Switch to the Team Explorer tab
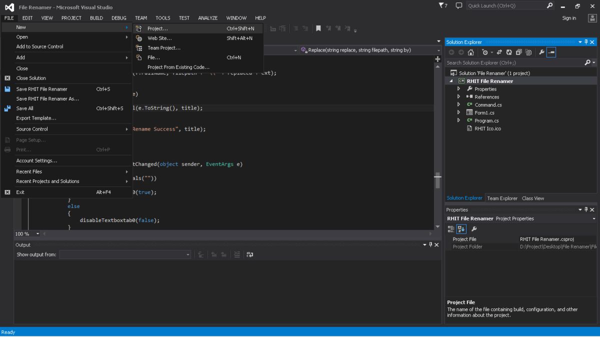The height and width of the screenshot is (337, 600). [x=502, y=198]
